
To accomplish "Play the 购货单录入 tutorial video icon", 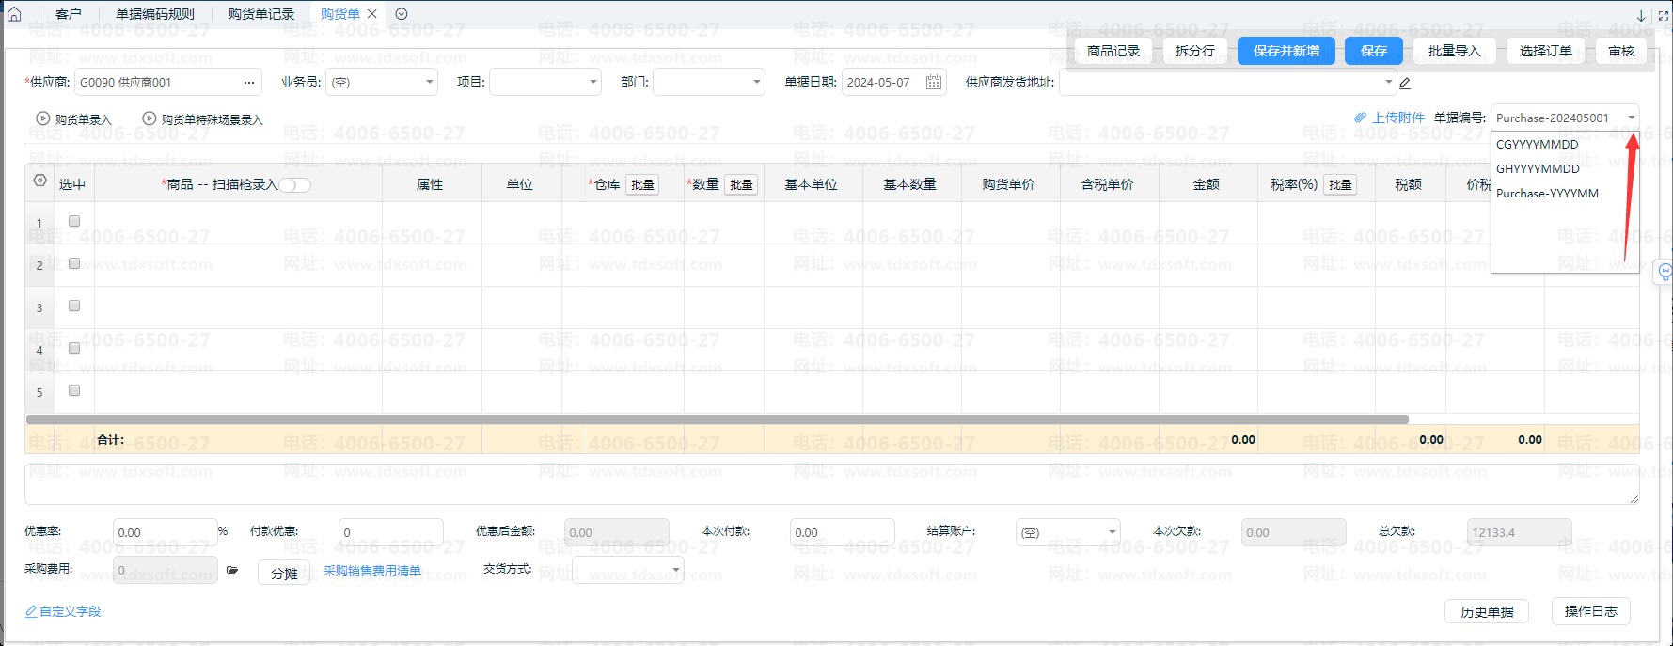I will pyautogui.click(x=42, y=119).
